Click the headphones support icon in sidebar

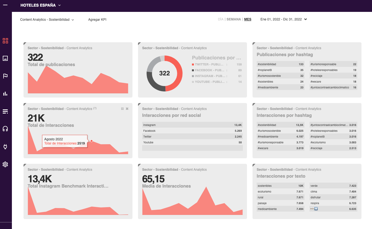(x=5, y=129)
